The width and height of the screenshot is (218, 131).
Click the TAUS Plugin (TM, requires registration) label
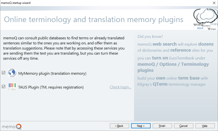(x=51, y=87)
